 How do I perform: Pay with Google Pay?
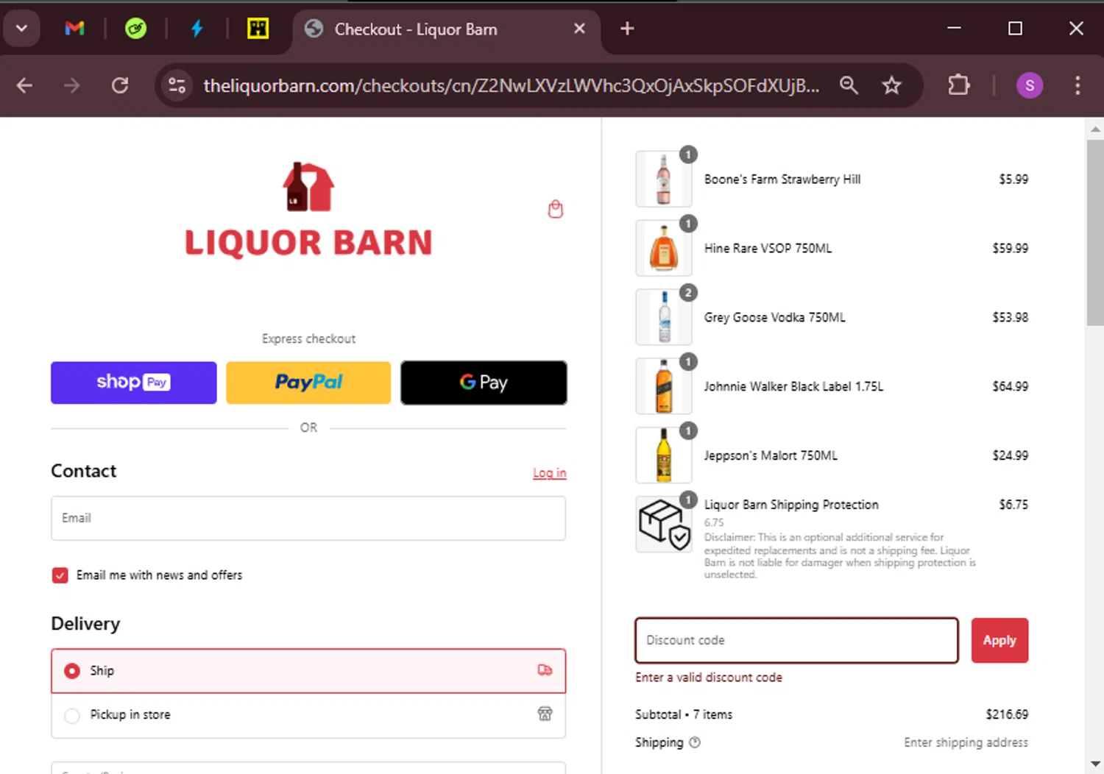pyautogui.click(x=484, y=383)
